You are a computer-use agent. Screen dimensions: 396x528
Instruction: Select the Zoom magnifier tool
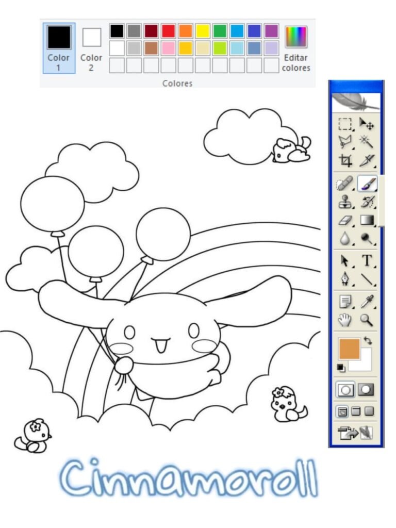pyautogui.click(x=367, y=320)
